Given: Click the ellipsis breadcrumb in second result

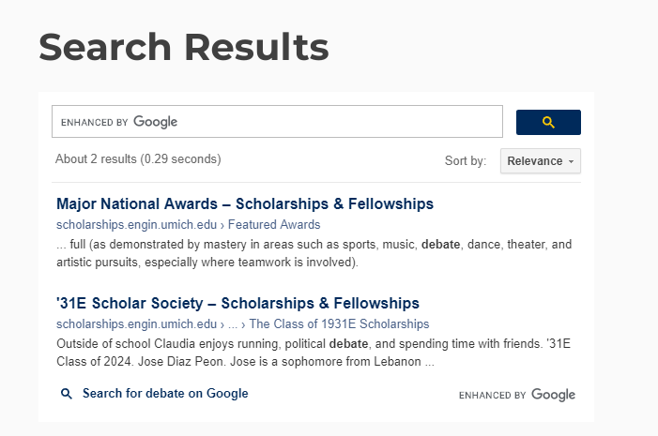Looking at the screenshot, I should [x=233, y=324].
